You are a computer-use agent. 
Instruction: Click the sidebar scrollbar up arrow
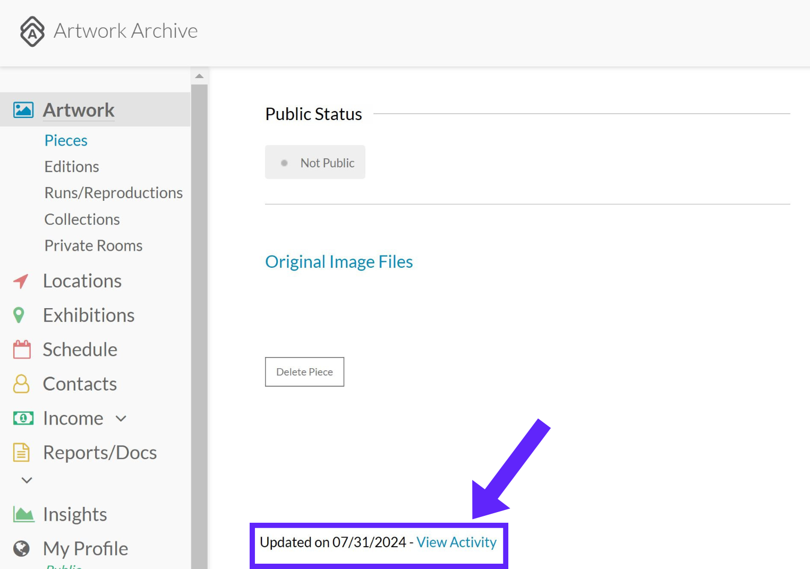[199, 76]
